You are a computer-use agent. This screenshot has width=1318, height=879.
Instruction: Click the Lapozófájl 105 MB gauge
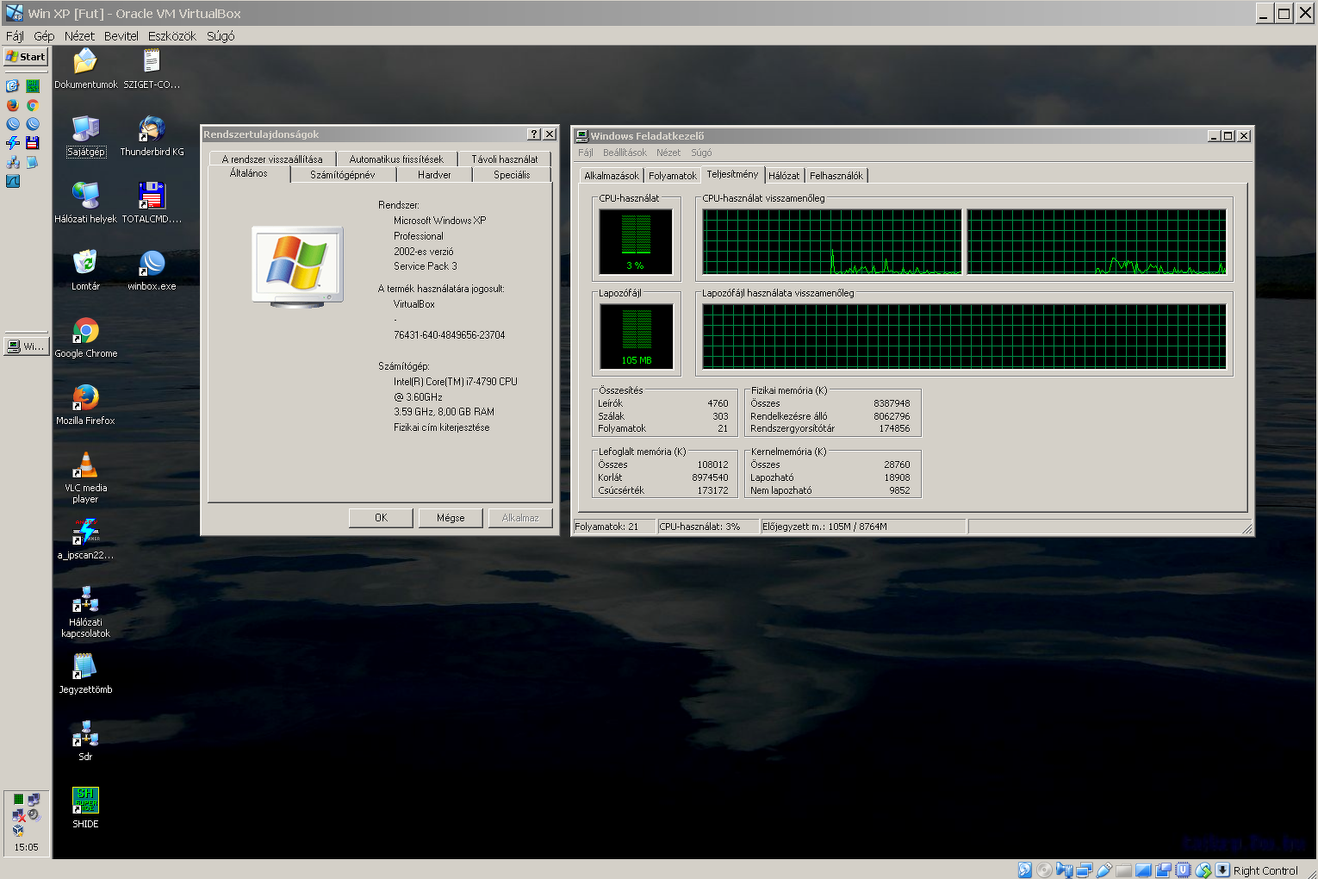[x=636, y=336]
